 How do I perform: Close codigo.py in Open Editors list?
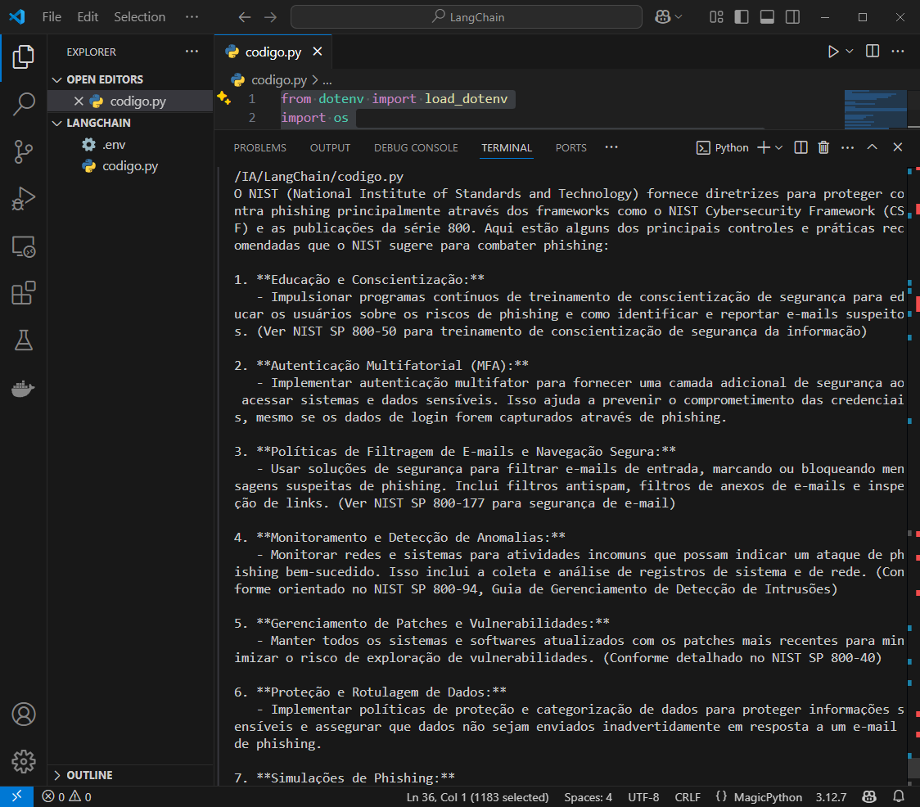(x=79, y=101)
